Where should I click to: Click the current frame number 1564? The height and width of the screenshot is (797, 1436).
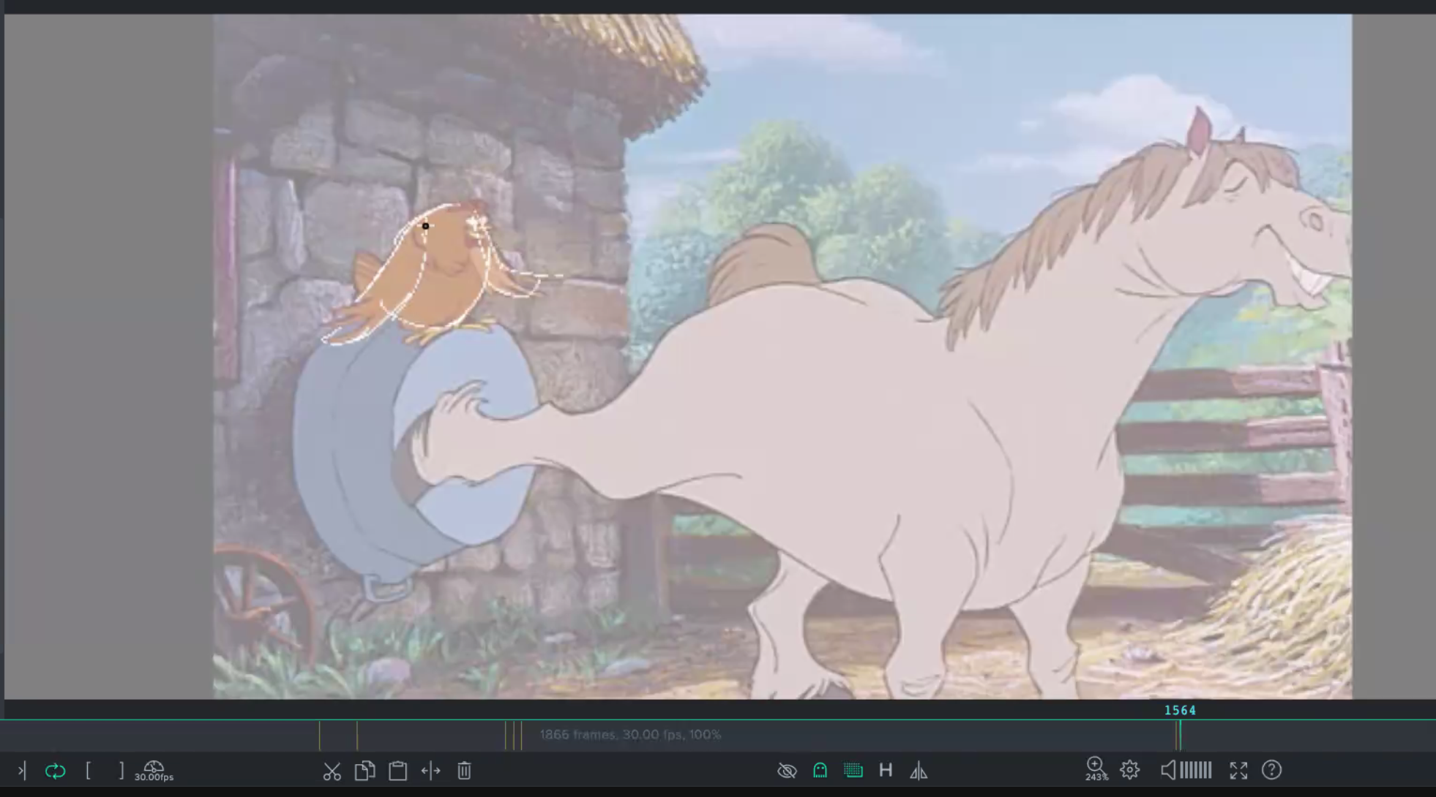click(1180, 710)
